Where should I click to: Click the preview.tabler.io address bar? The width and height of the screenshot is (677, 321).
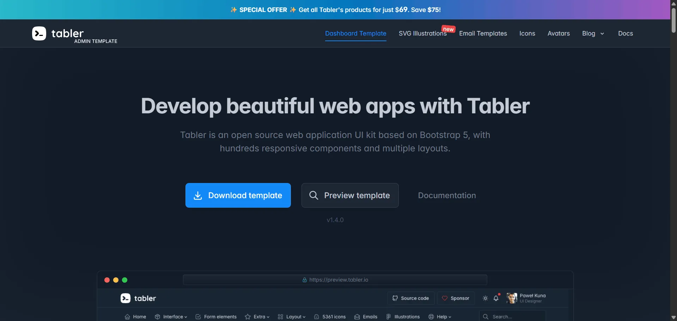click(335, 280)
